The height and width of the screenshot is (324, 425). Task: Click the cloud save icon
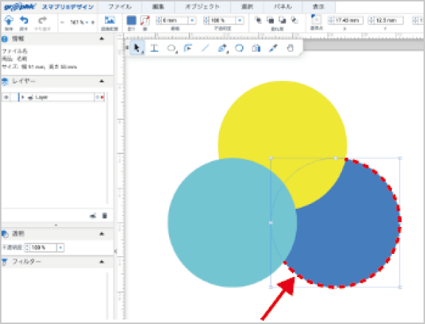[x=9, y=20]
